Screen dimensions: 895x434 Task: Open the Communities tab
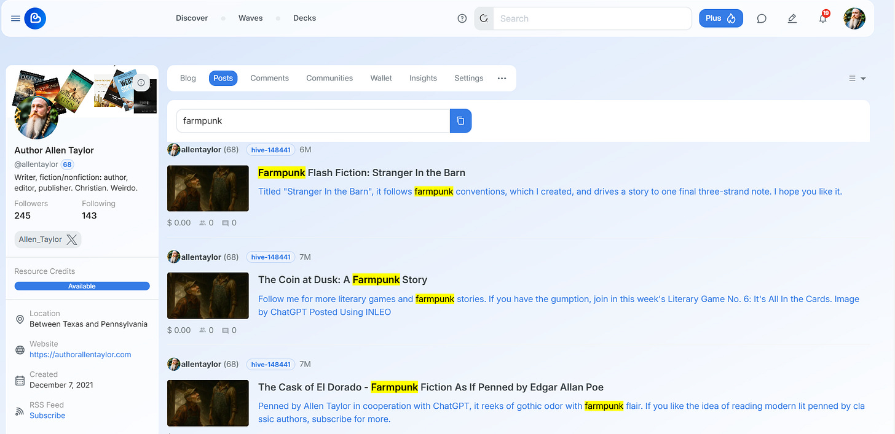click(329, 78)
